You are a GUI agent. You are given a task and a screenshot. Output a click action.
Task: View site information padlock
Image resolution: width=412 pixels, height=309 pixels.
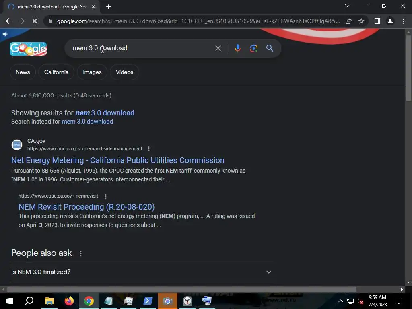[51, 21]
